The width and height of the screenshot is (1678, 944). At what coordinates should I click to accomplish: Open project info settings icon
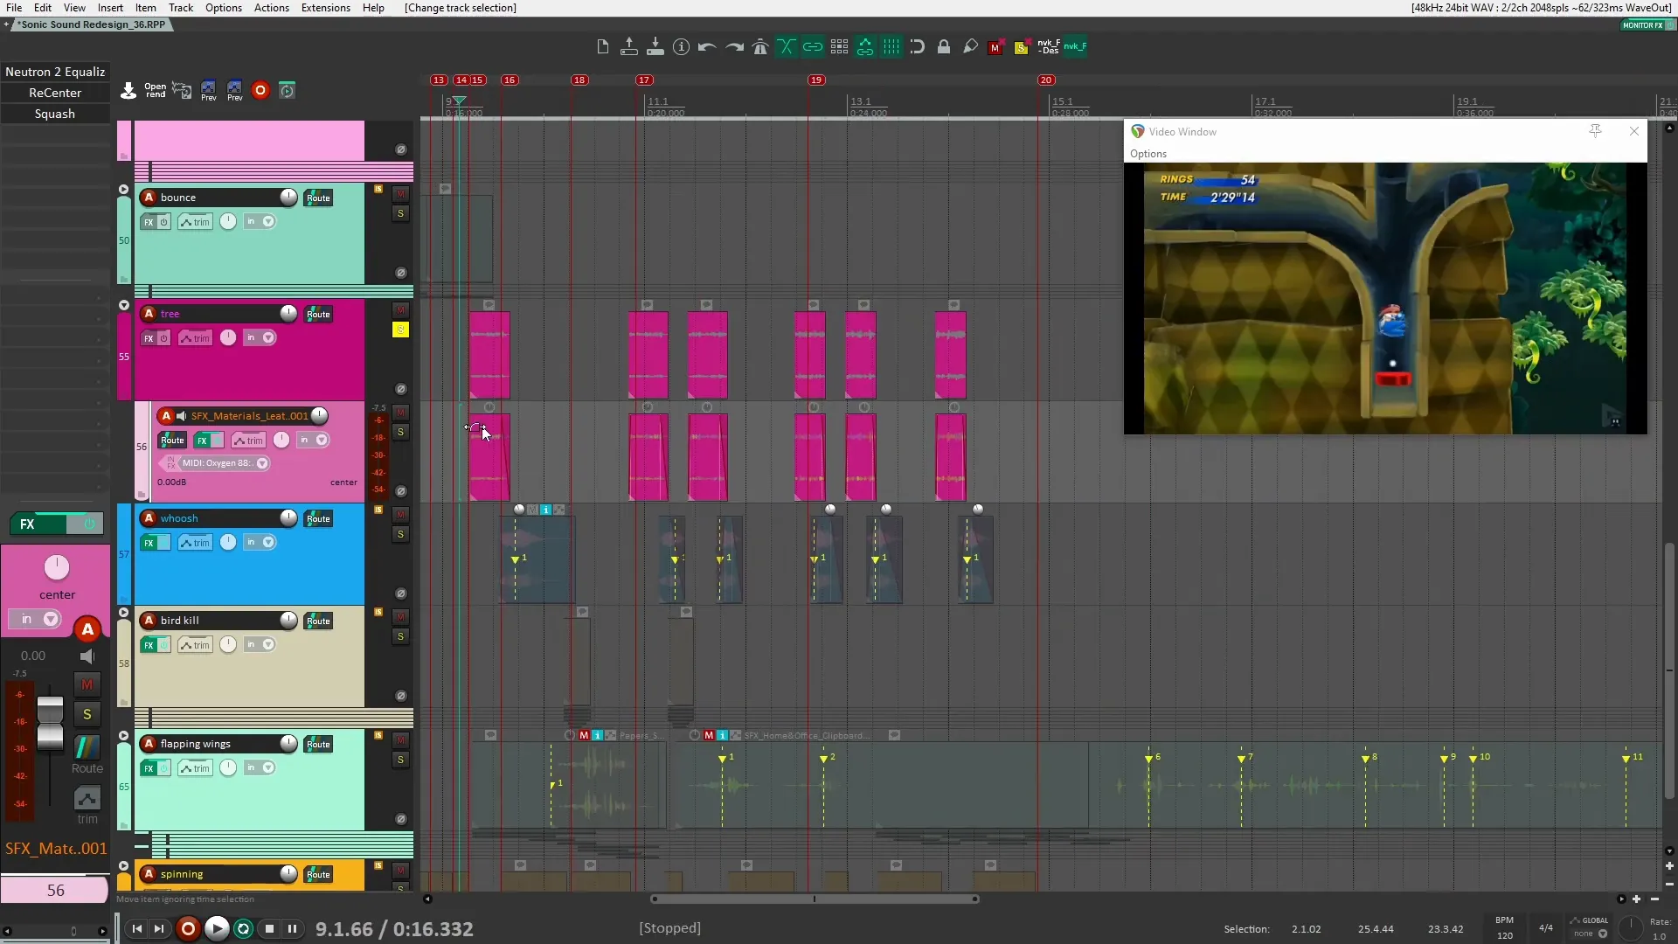[x=682, y=47]
